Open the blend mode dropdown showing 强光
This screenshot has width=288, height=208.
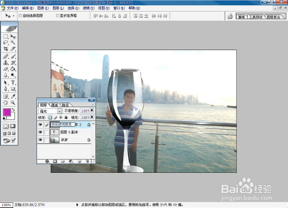[59, 111]
